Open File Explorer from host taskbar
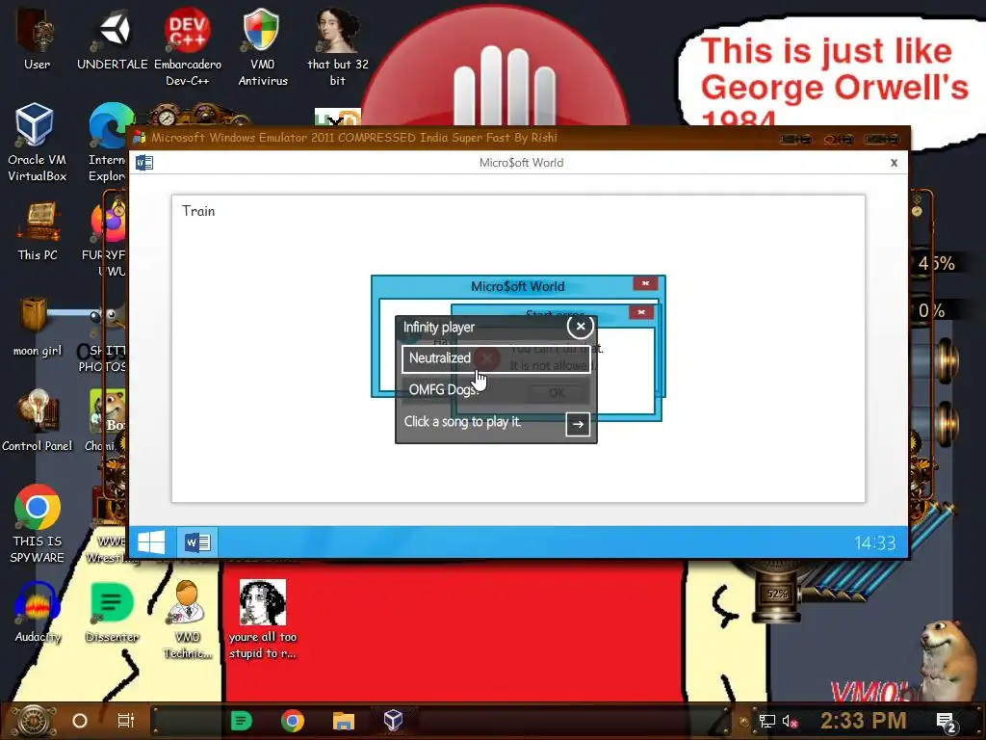The height and width of the screenshot is (740, 986). coord(344,721)
